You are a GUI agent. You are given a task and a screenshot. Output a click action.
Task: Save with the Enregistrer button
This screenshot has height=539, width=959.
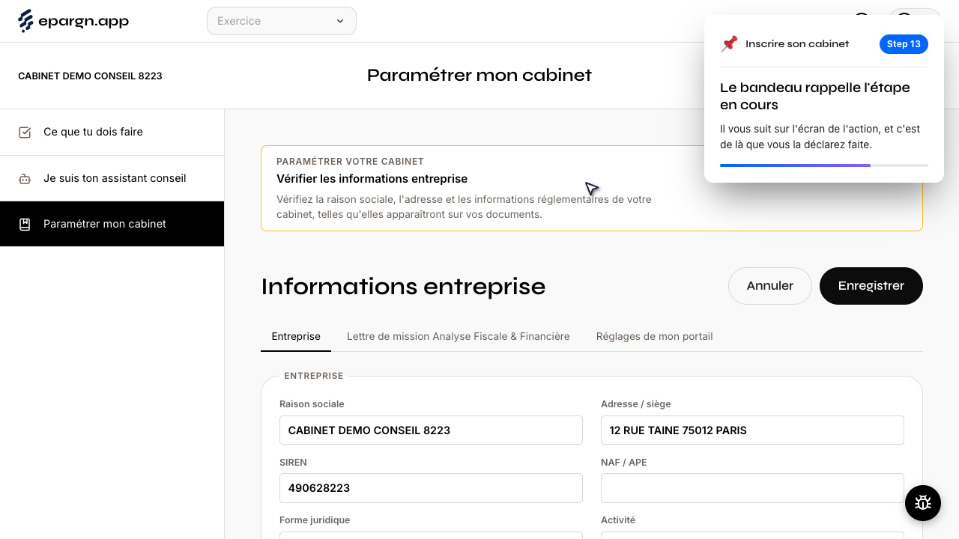[x=871, y=286]
